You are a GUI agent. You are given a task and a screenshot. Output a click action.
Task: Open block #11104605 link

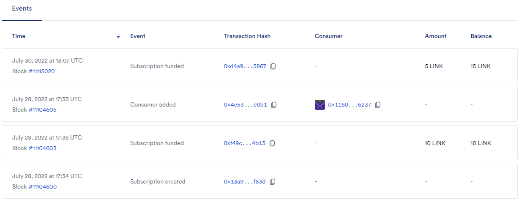(42, 110)
